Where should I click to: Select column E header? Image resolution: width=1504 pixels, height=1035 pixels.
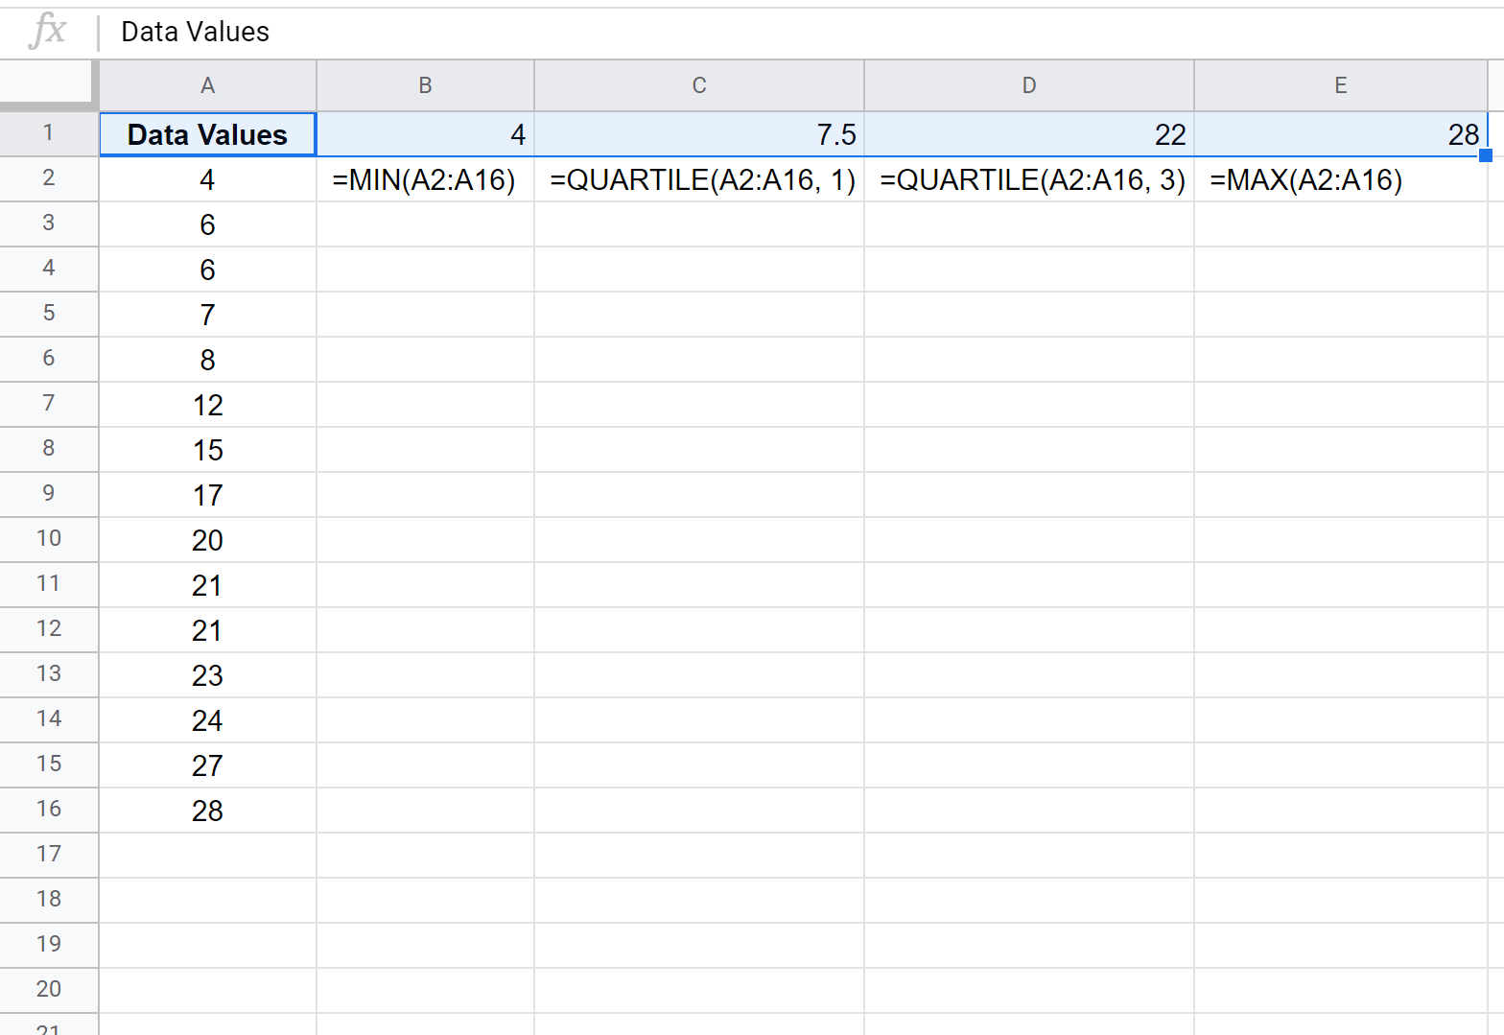click(1340, 85)
